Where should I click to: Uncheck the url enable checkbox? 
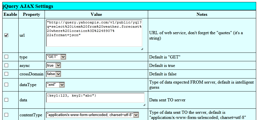(x=6, y=35)
